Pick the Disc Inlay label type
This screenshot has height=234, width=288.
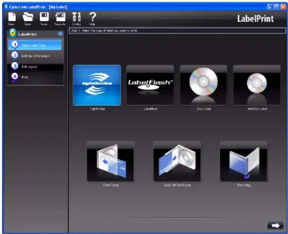point(244,161)
